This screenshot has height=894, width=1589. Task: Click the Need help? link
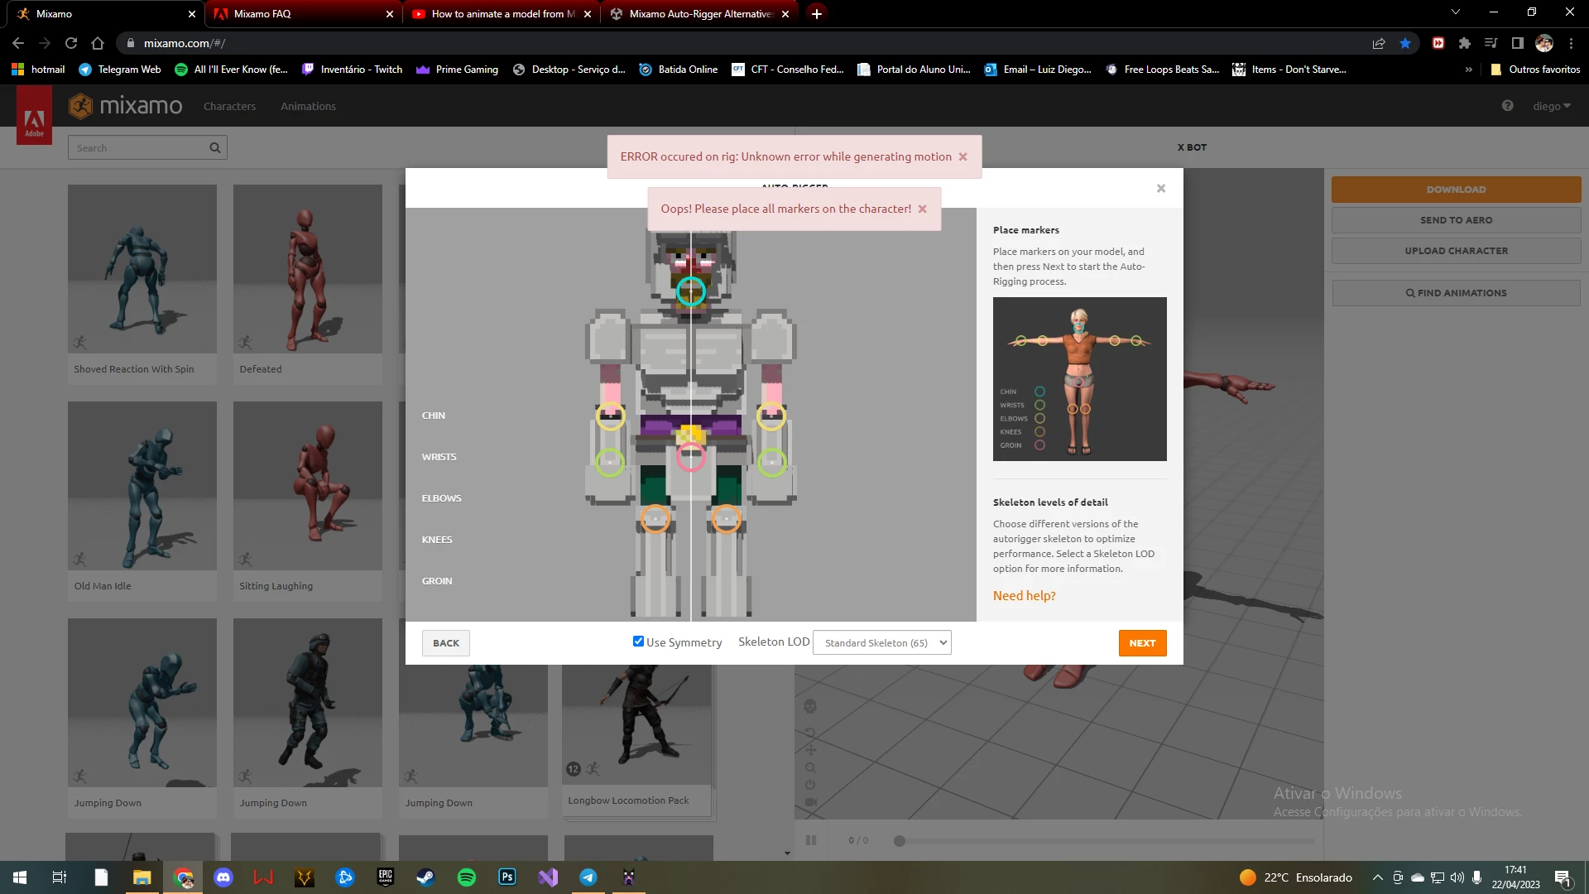click(1024, 595)
